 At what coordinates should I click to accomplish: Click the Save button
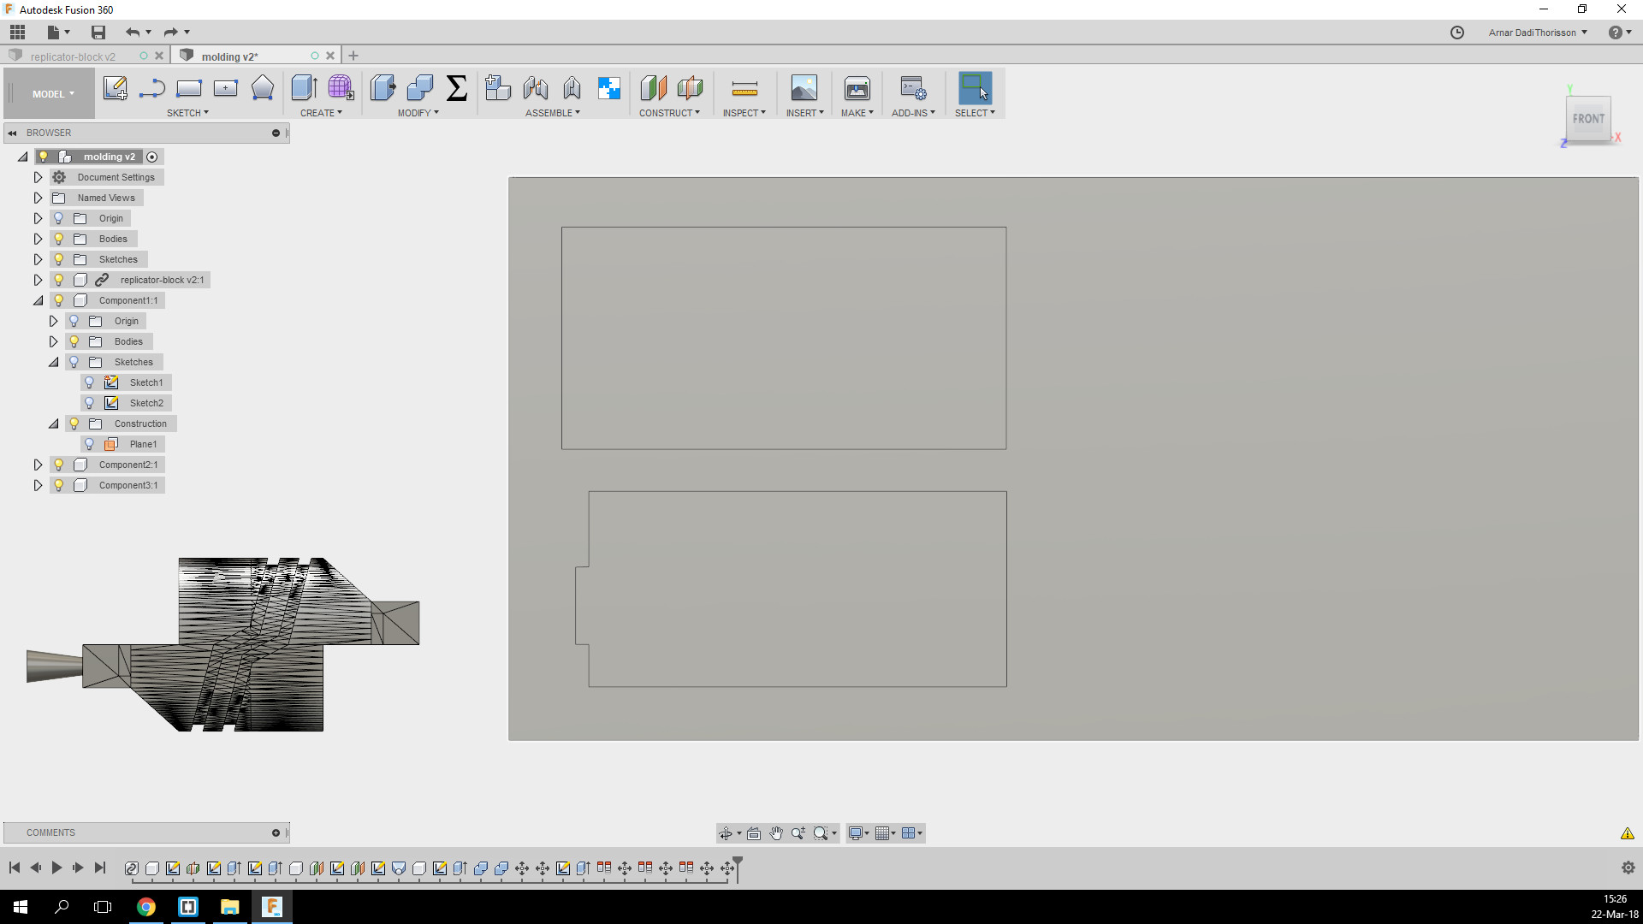(x=98, y=33)
